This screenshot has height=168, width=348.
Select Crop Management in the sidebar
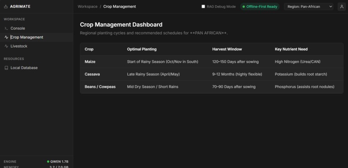(37, 37)
